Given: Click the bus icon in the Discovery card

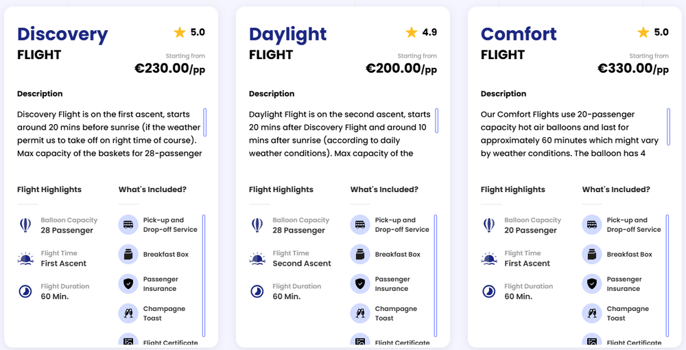Looking at the screenshot, I should click(x=128, y=224).
